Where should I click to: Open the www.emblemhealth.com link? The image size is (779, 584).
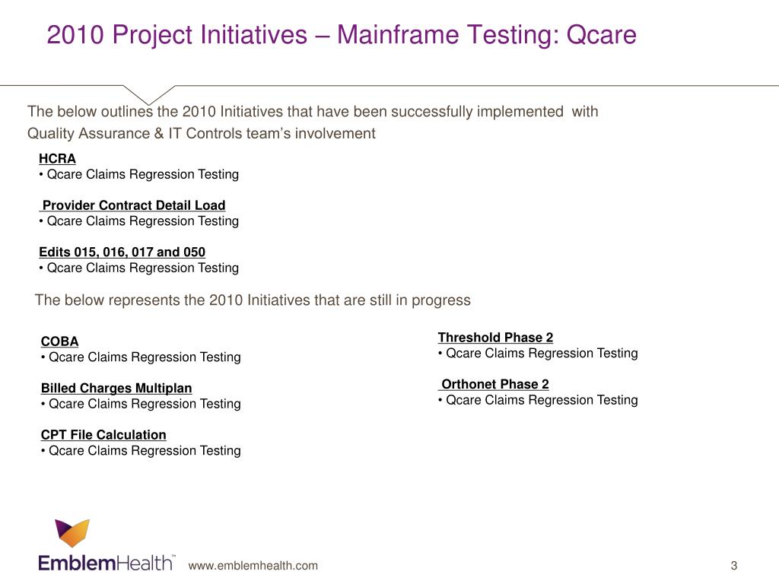coord(253,566)
